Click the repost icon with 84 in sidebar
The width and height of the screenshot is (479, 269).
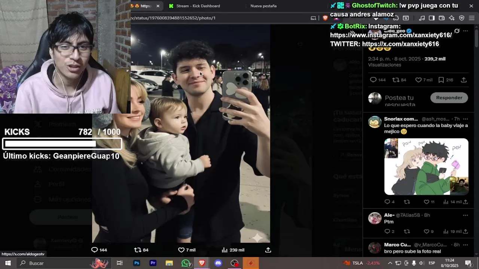coord(396,80)
